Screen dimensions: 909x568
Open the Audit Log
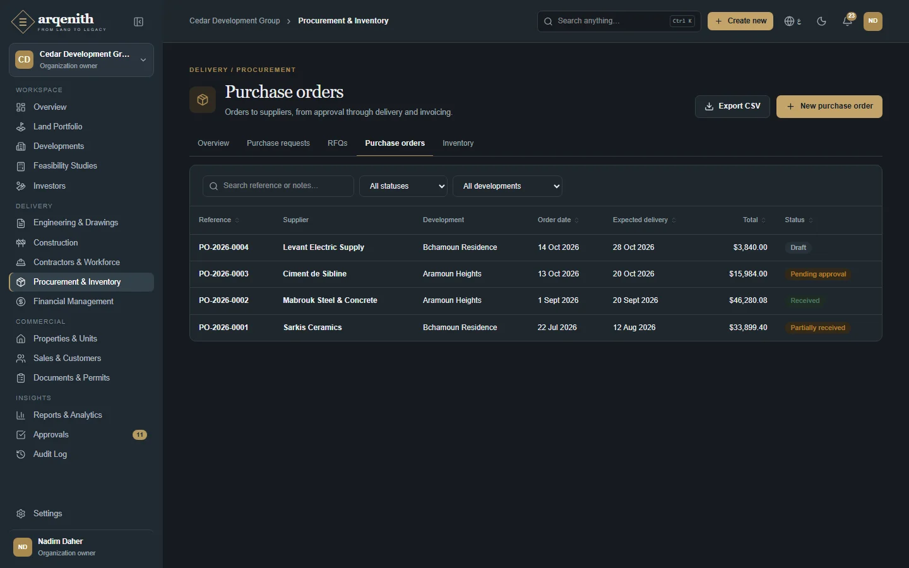tap(81, 454)
